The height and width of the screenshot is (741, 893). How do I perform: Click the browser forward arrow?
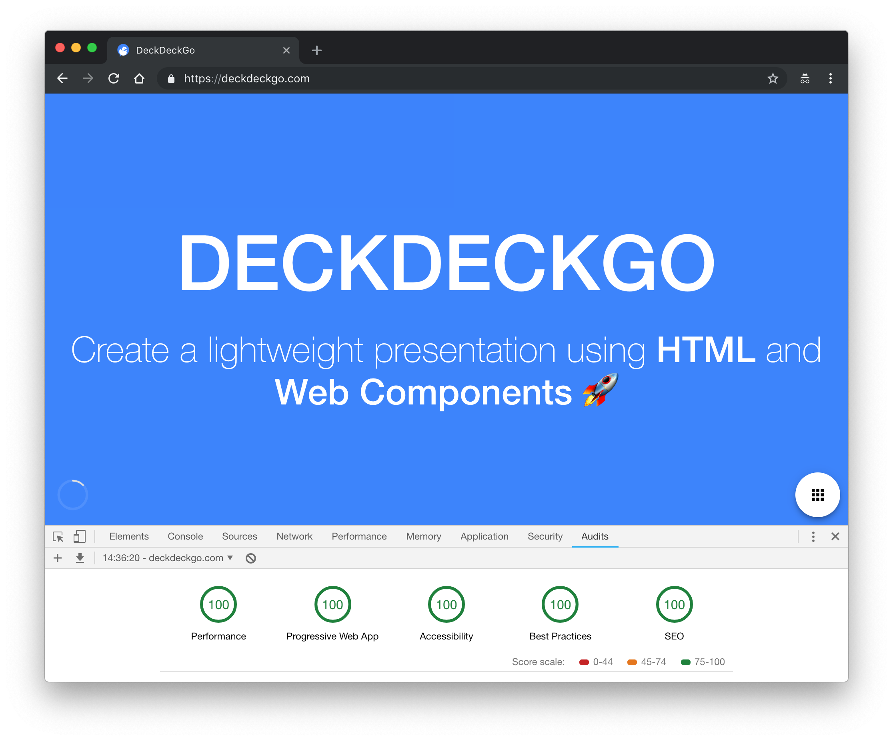pos(88,79)
